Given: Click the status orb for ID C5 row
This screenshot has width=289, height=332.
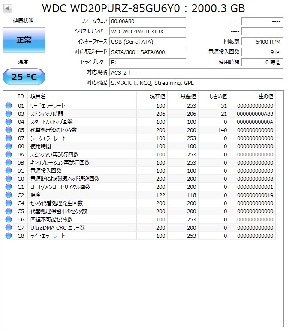Looking at the screenshot, I should coord(9,211).
